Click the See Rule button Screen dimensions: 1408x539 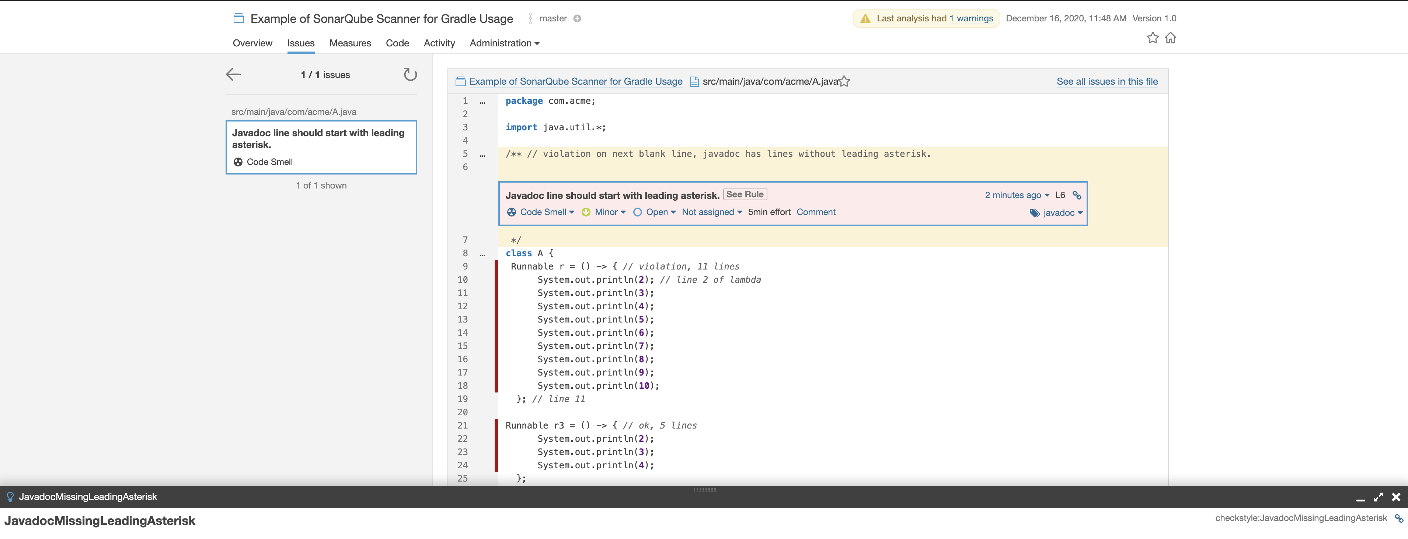[x=745, y=194]
